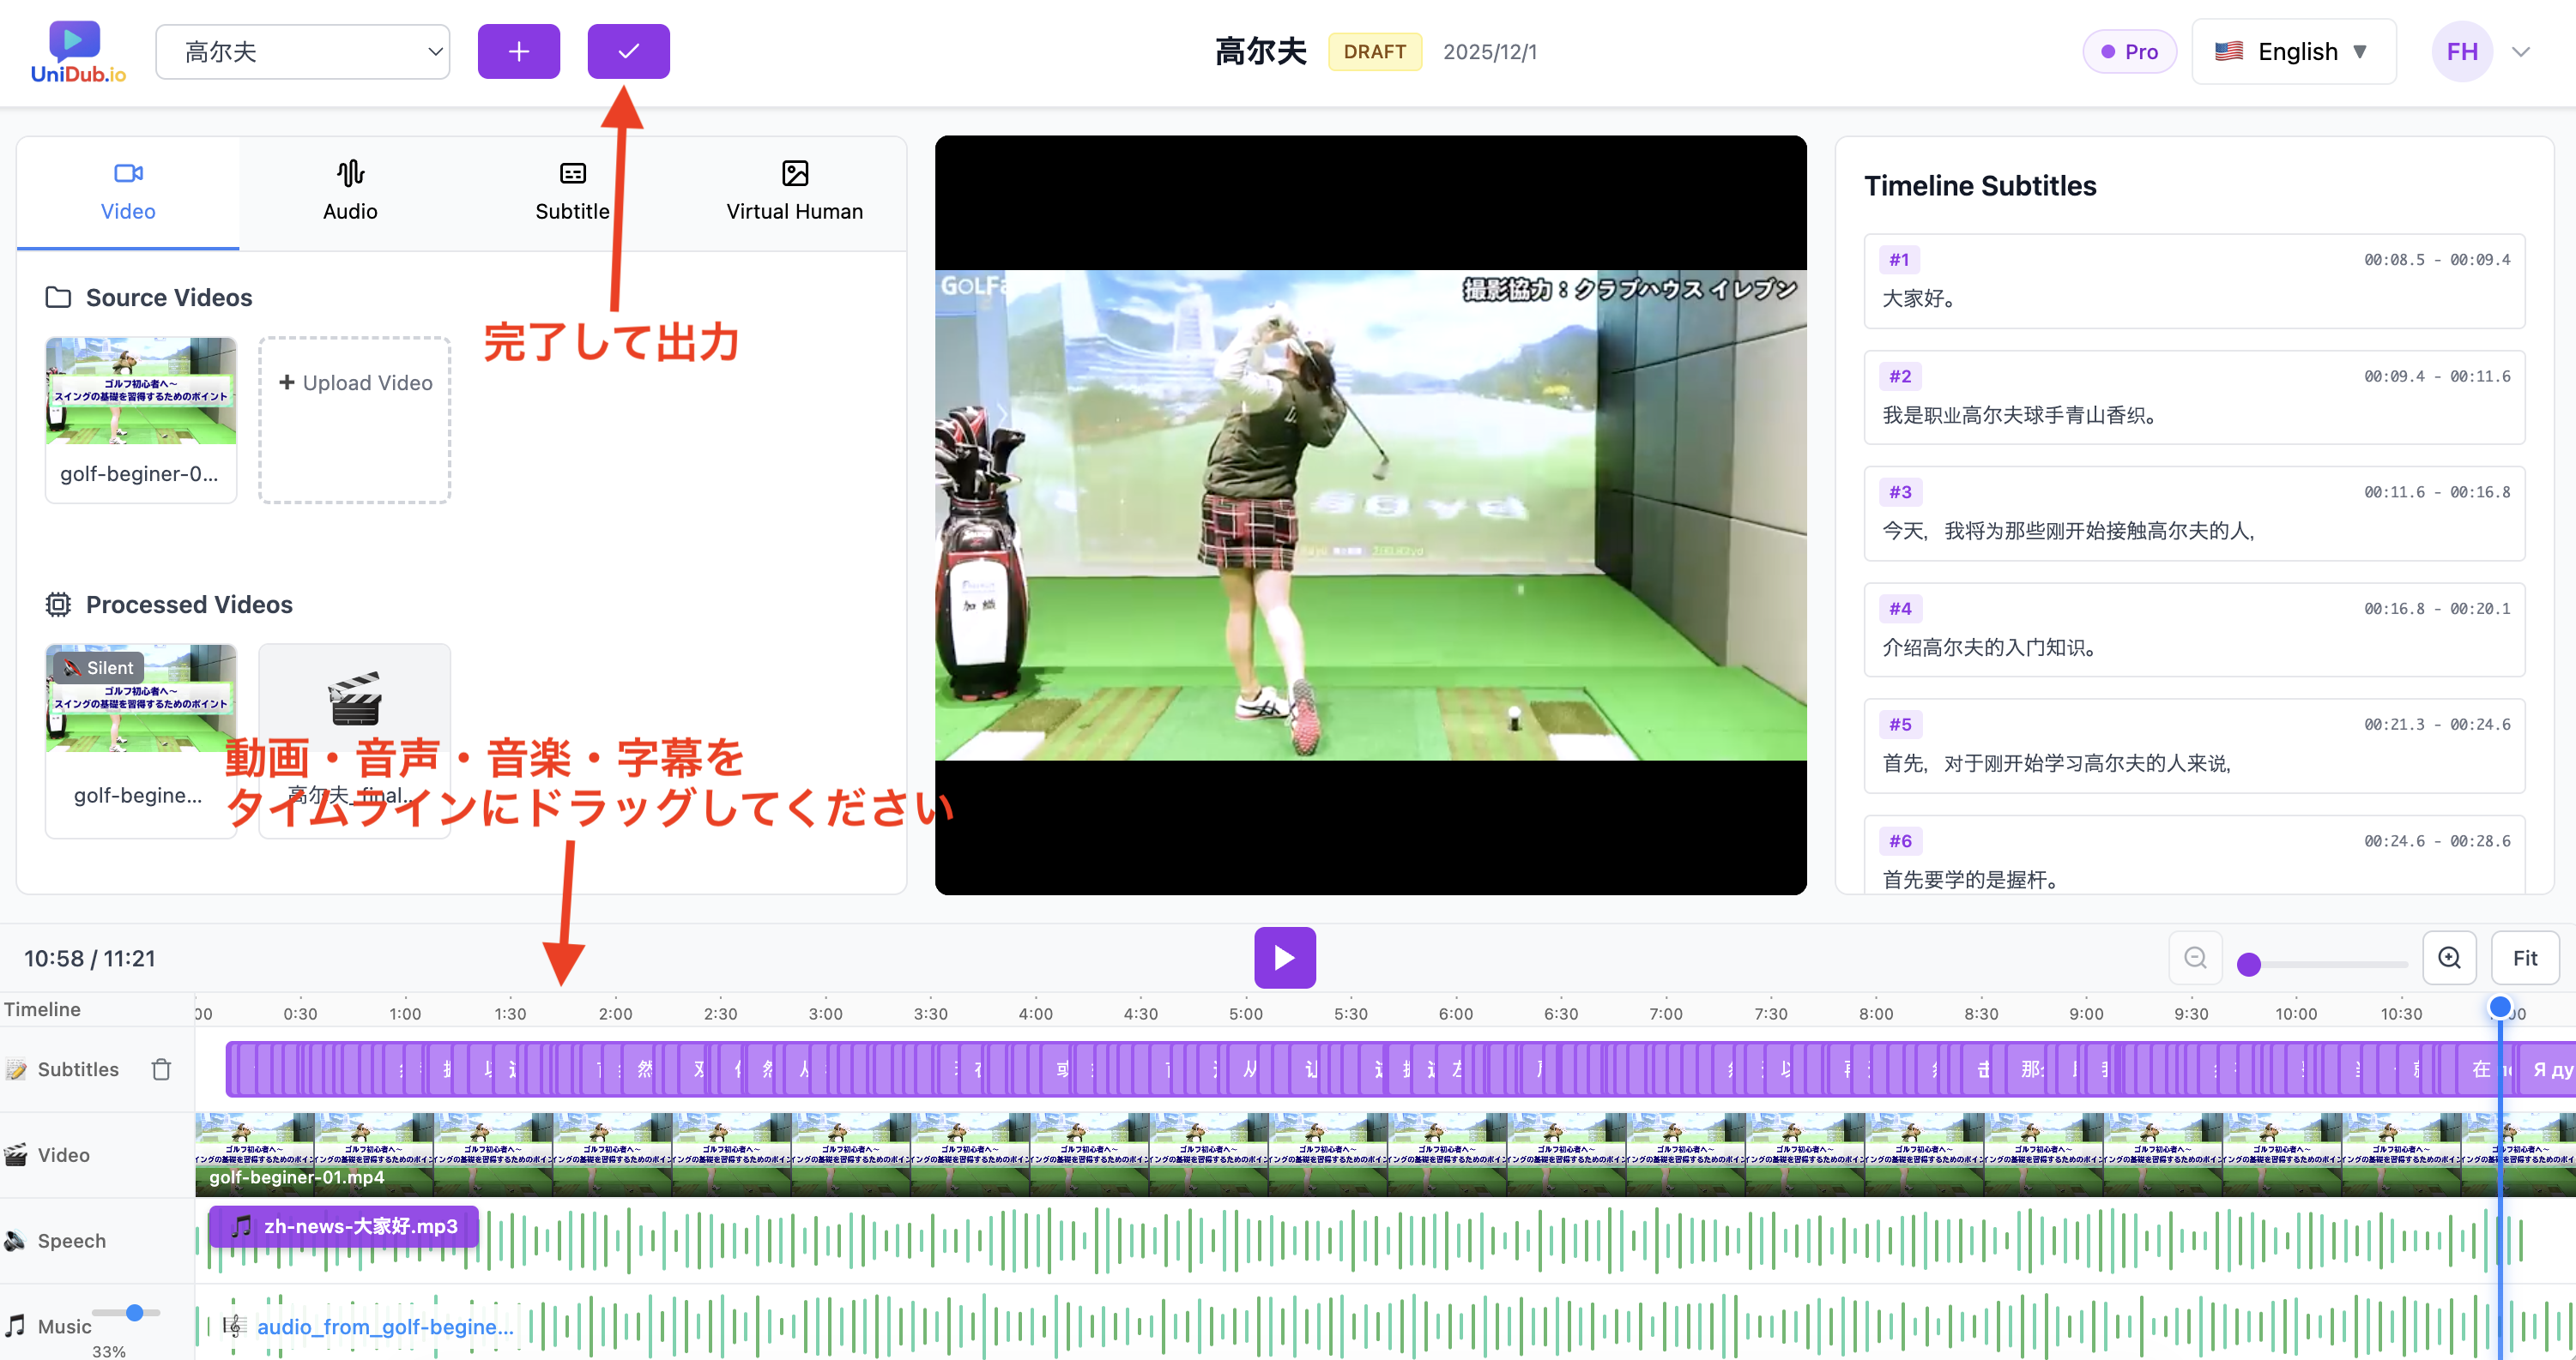The height and width of the screenshot is (1360, 2576).
Task: Delete the Subtitles track using the trash icon
Action: (162, 1068)
